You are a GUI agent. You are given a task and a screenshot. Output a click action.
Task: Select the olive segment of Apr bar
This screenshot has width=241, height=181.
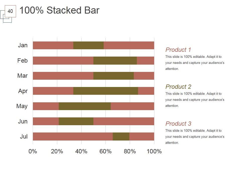point(105,91)
